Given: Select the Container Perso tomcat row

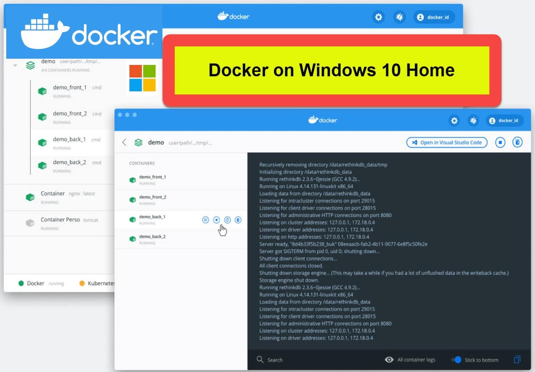Looking at the screenshot, I should pyautogui.click(x=59, y=223).
